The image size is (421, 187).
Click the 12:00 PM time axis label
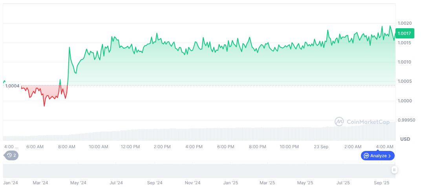[x=130, y=147]
